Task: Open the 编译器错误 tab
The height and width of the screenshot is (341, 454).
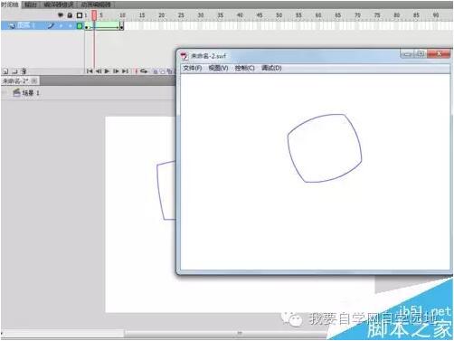Action: [x=59, y=5]
